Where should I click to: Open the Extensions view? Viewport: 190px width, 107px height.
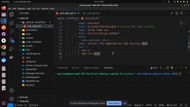[x=12, y=23]
